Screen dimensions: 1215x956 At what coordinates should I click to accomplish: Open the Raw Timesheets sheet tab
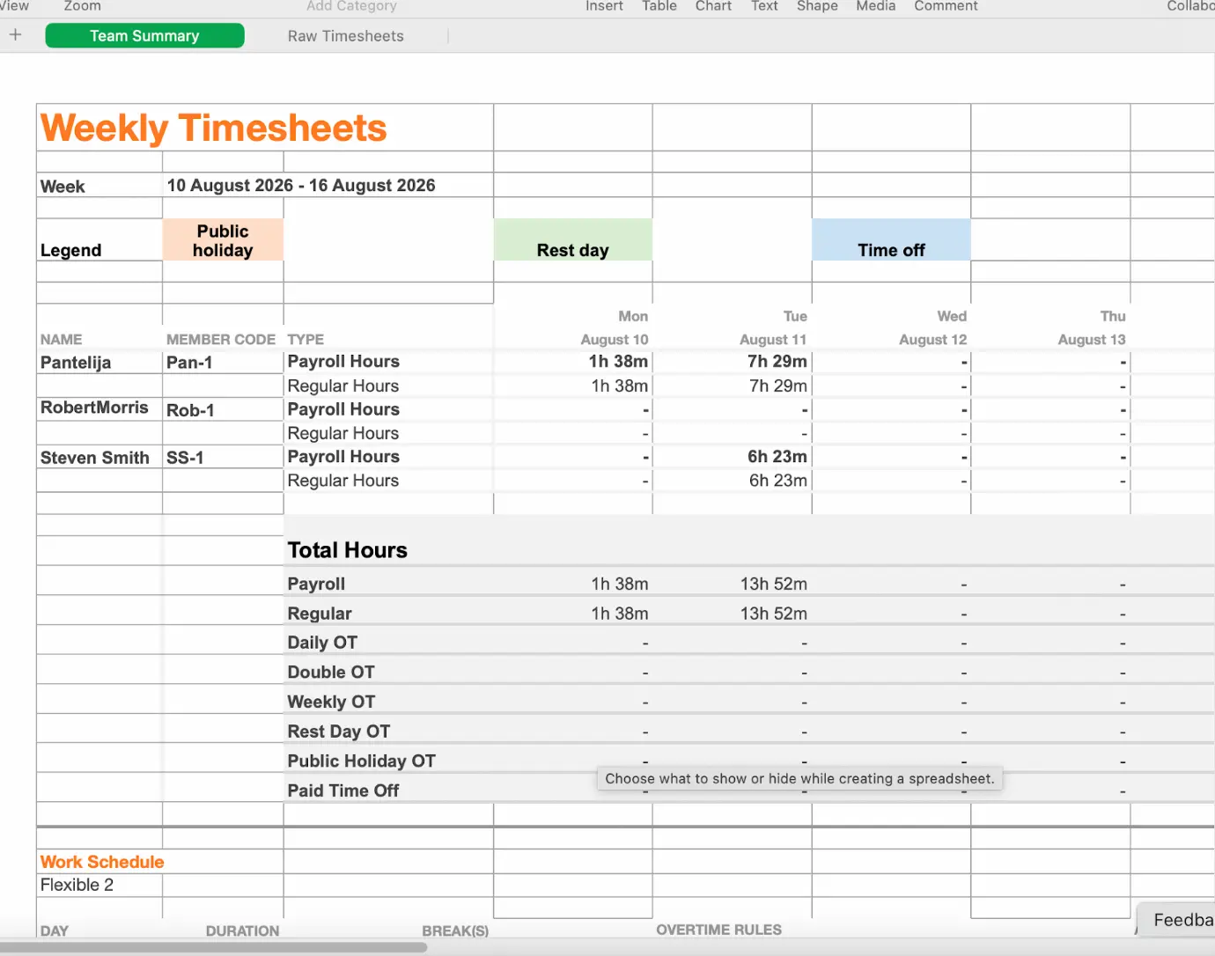(345, 36)
